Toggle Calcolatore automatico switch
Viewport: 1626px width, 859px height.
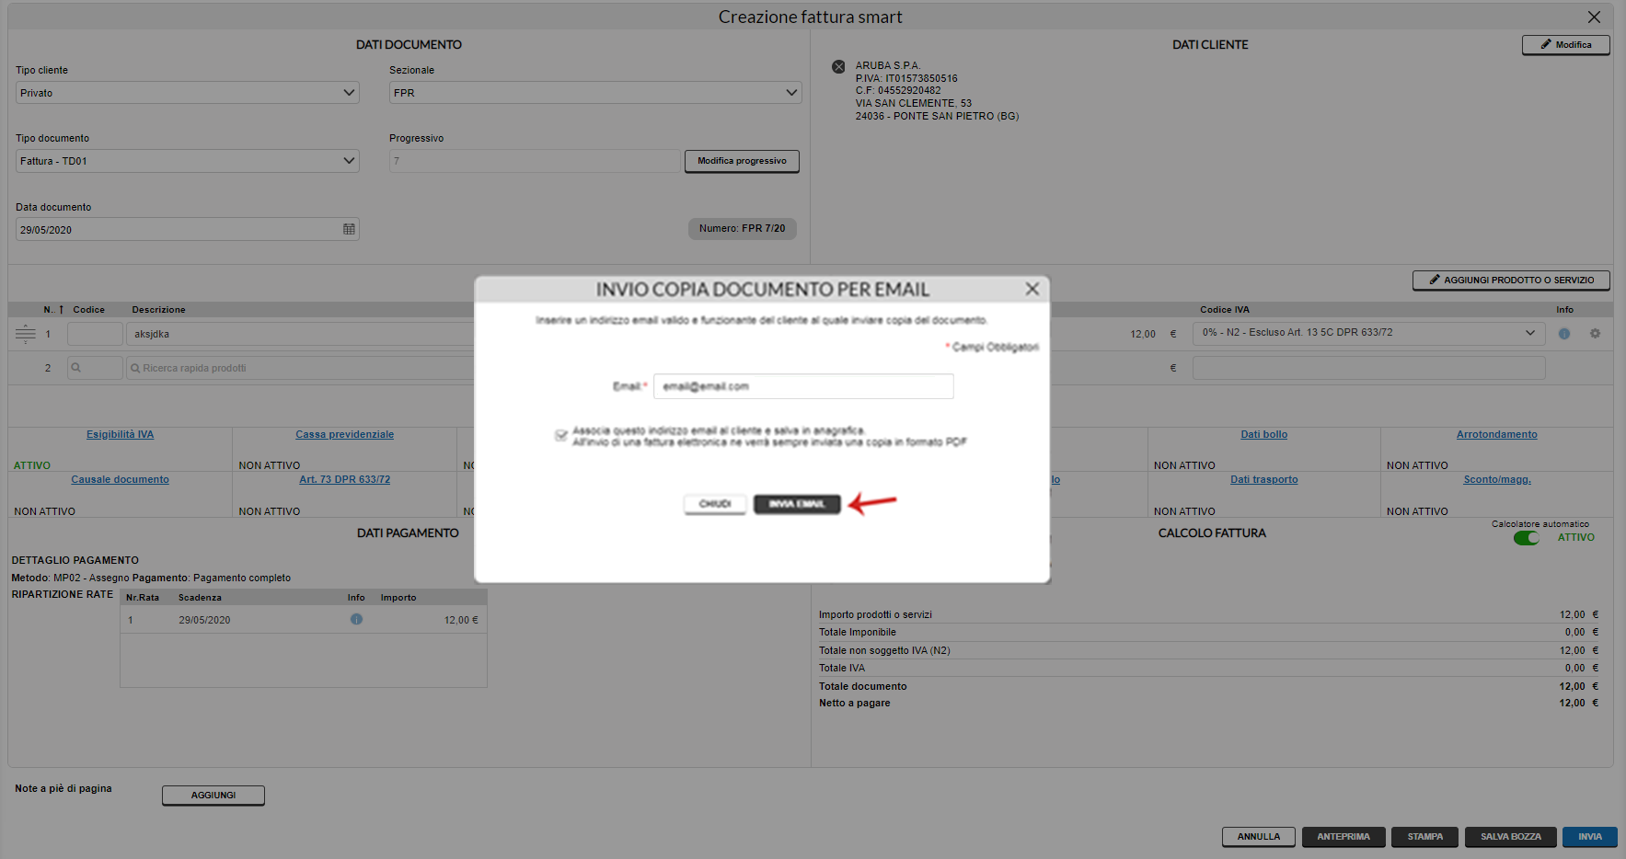click(1526, 538)
